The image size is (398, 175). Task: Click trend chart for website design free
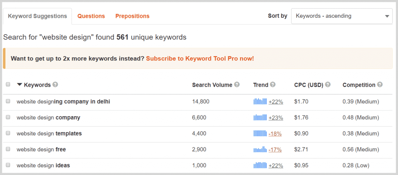(x=260, y=149)
